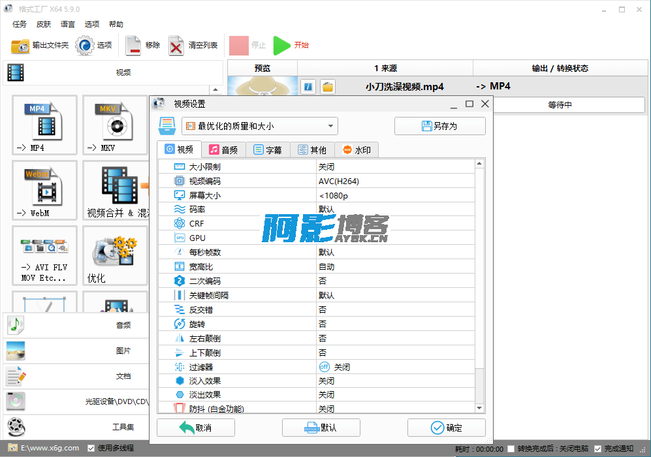Switch to the 水印 tab
The width and height of the screenshot is (651, 457).
tap(357, 150)
